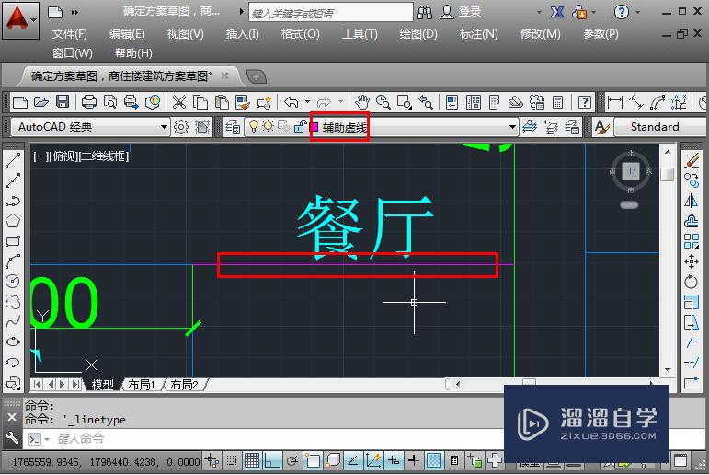
Task: Select the Line draw tool
Action: (x=13, y=160)
